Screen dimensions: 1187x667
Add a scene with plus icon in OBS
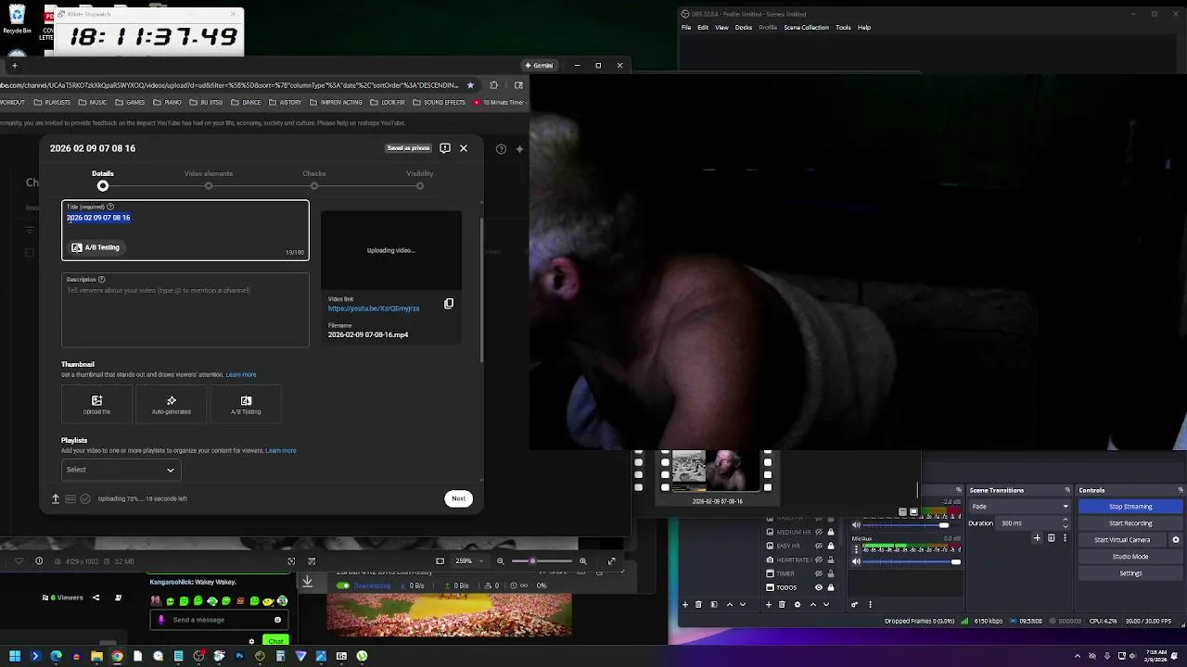click(685, 604)
